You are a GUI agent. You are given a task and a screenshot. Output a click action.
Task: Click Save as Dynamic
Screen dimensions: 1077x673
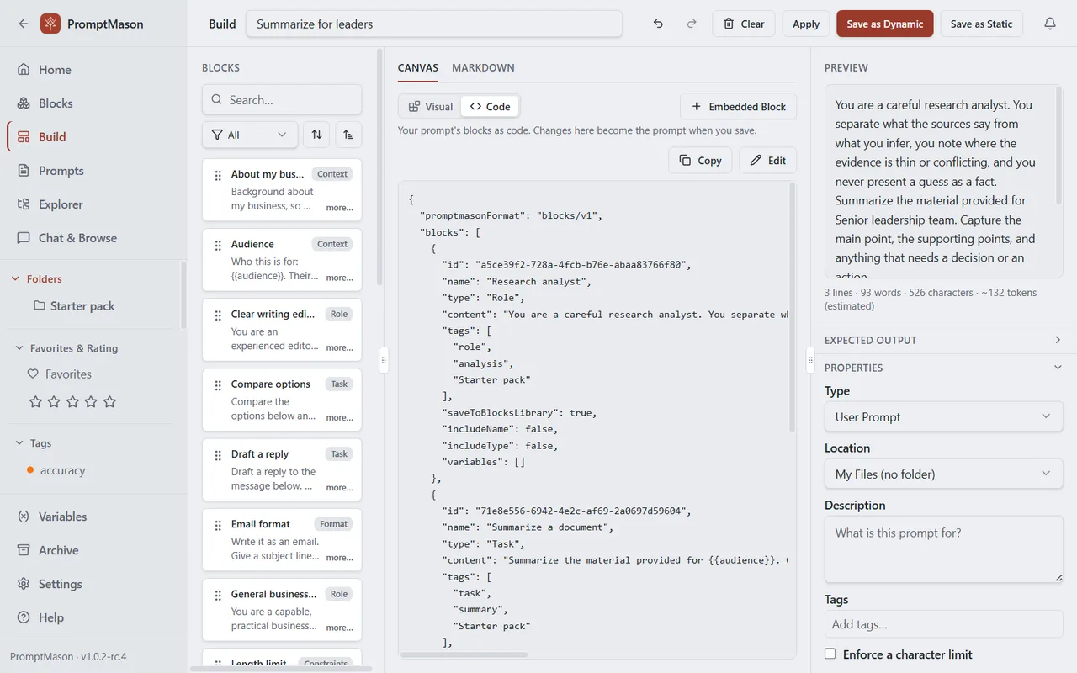point(885,24)
